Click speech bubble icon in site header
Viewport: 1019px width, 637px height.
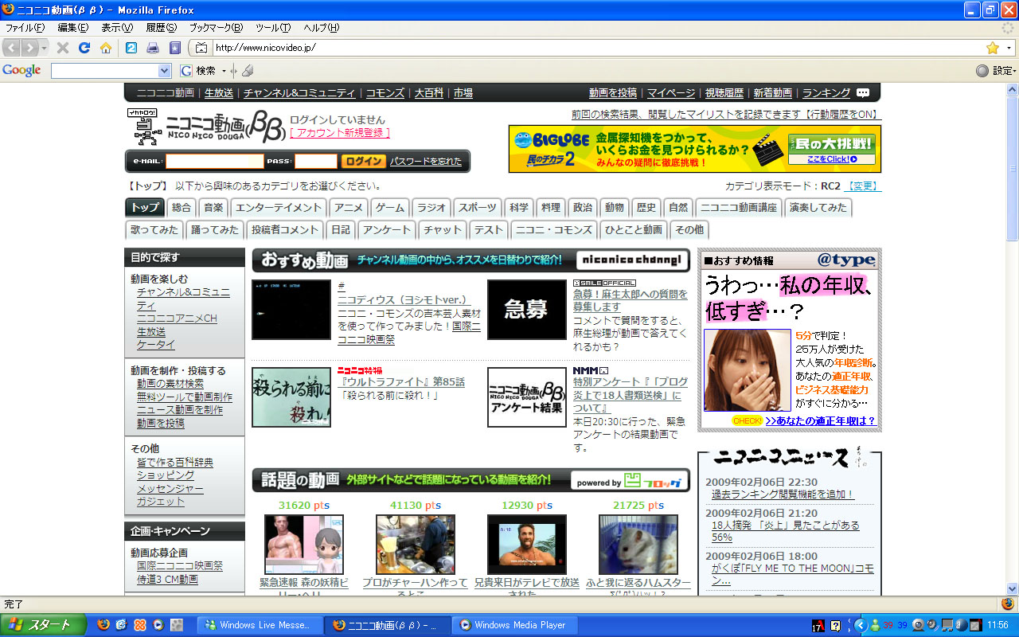(x=863, y=93)
